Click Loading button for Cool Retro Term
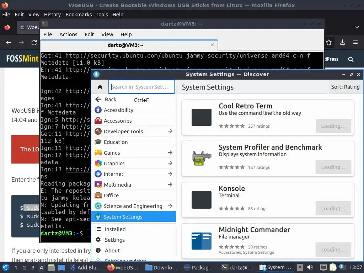This screenshot has width=364, height=273. [333, 126]
